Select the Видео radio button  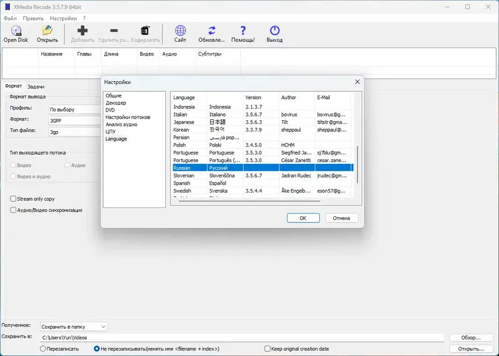[13, 165]
